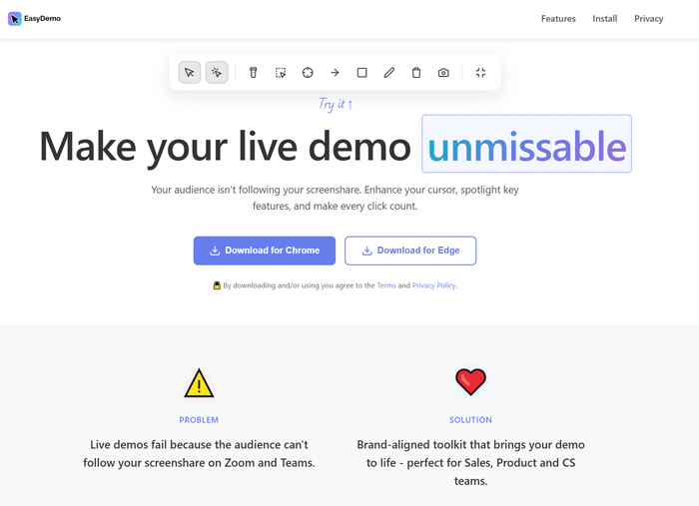
Task: Click the trash icon to clear drawings
Action: pos(416,73)
